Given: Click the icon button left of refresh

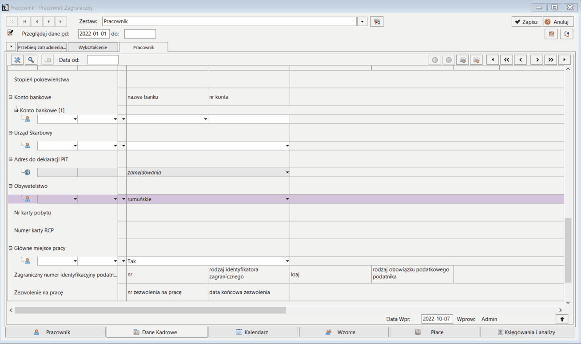Looking at the screenshot, I should click(x=551, y=34).
